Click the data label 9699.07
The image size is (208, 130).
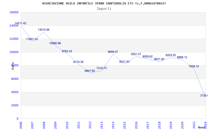pos(113,52)
